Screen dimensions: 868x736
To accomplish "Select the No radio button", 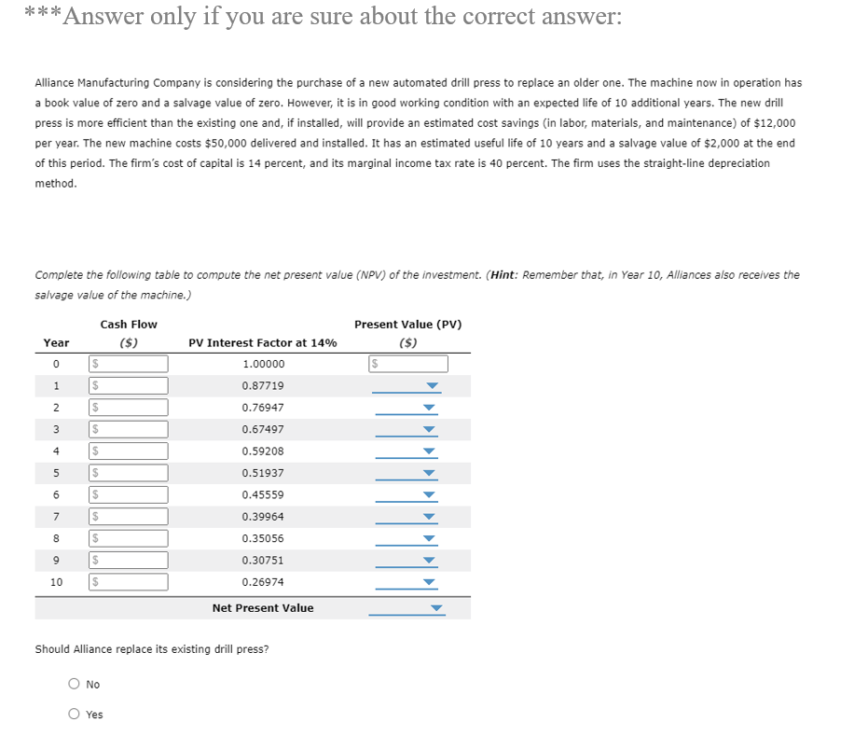I will [73, 684].
